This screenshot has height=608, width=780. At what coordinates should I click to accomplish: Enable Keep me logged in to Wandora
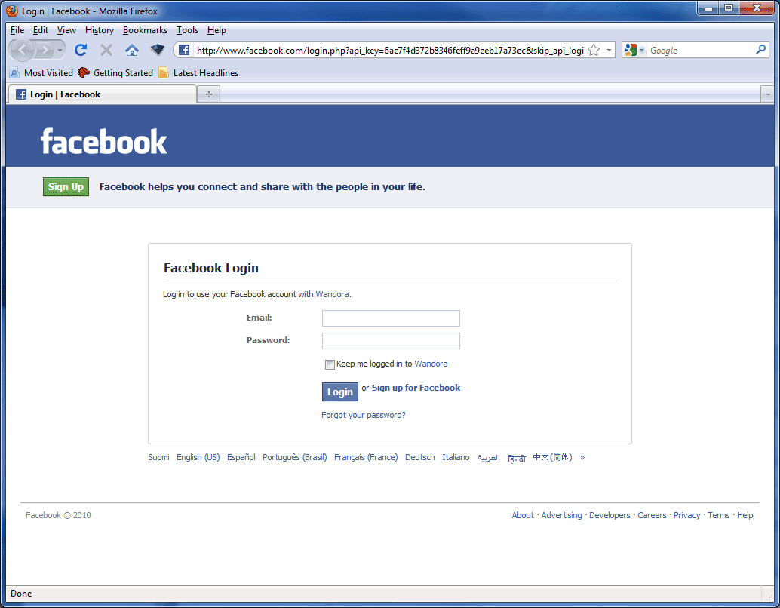(x=330, y=364)
